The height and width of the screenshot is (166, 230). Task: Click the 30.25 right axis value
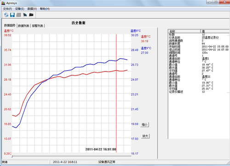(135, 35)
